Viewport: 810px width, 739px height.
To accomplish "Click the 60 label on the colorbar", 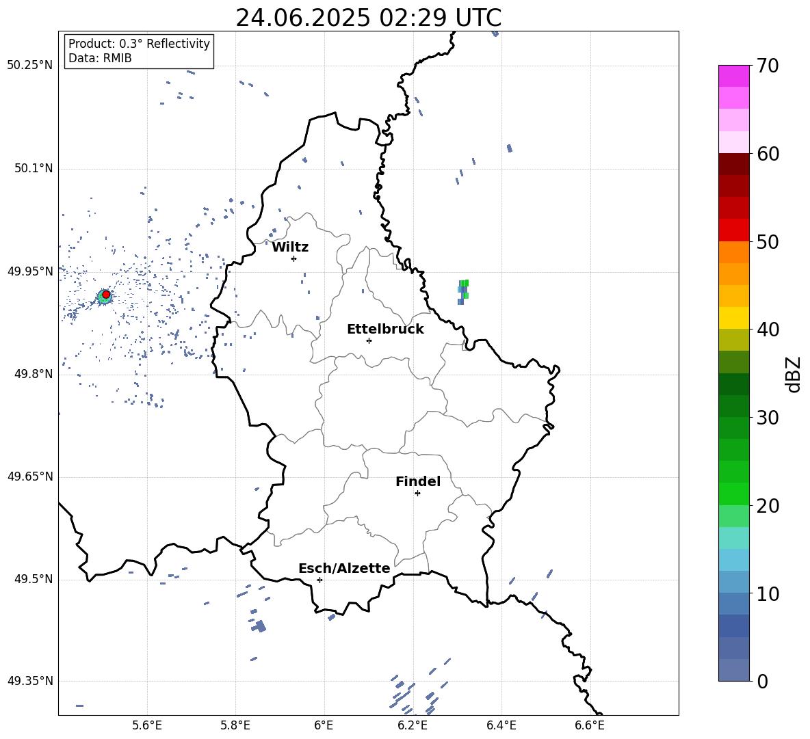I will coord(767,154).
